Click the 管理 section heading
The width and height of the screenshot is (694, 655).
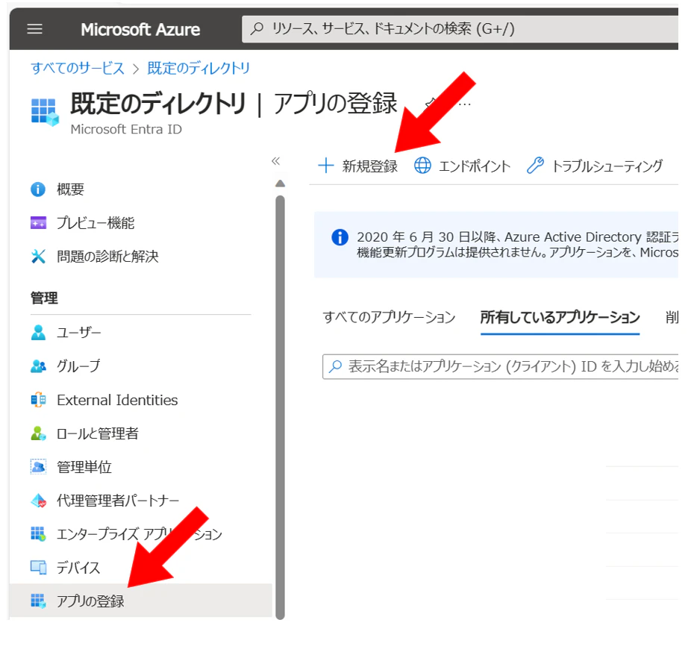point(44,298)
